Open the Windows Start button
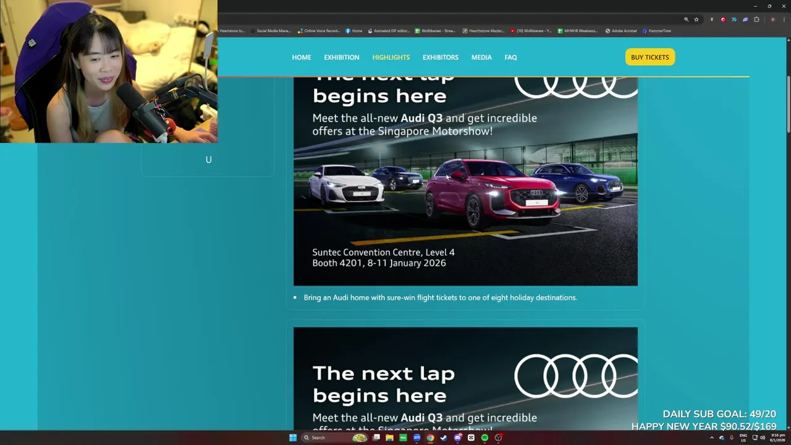 (x=293, y=438)
